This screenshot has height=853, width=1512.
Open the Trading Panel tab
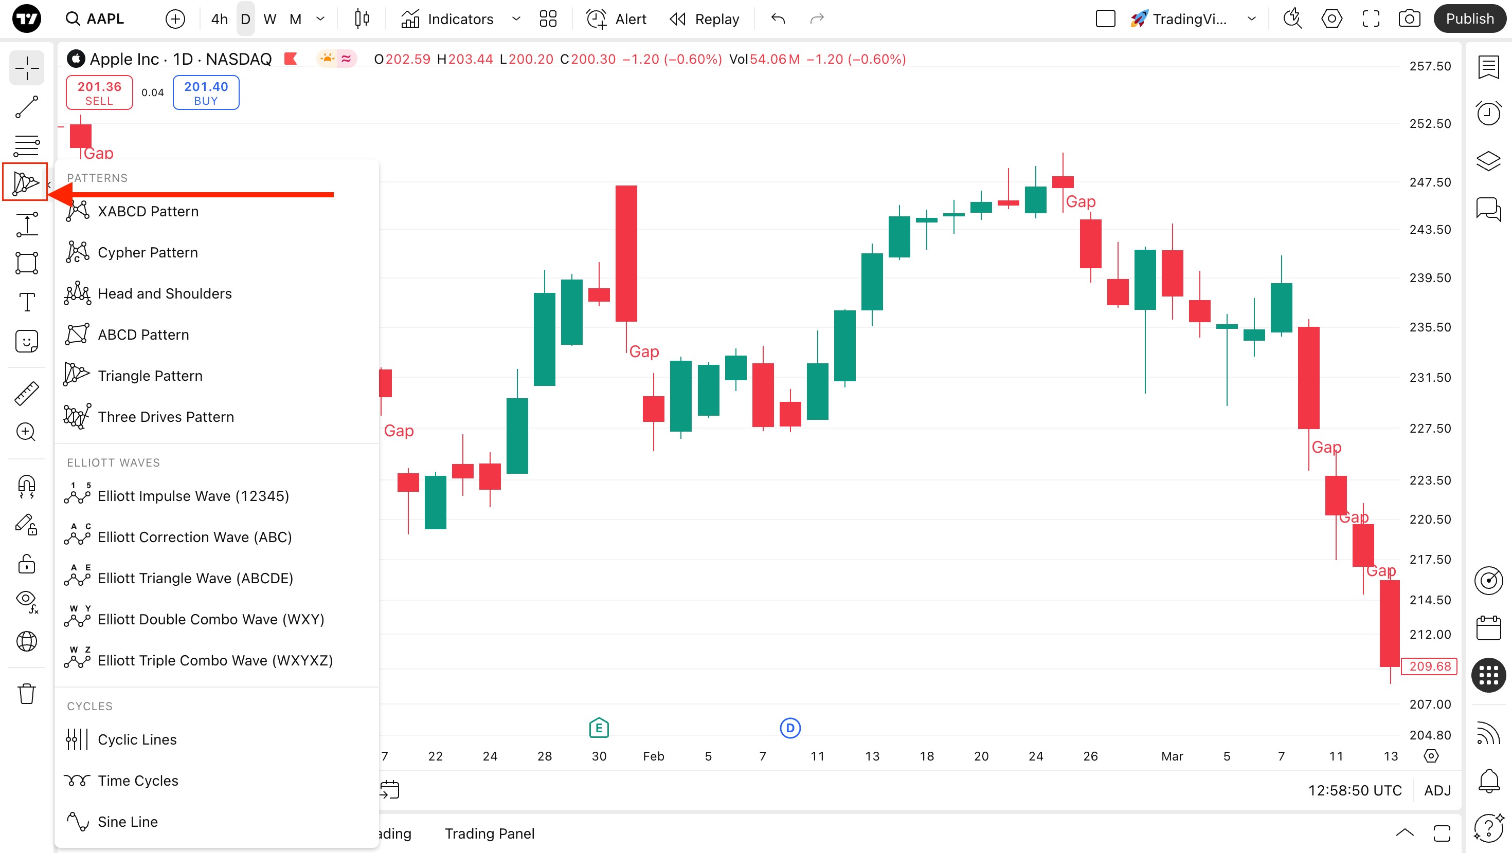490,833
